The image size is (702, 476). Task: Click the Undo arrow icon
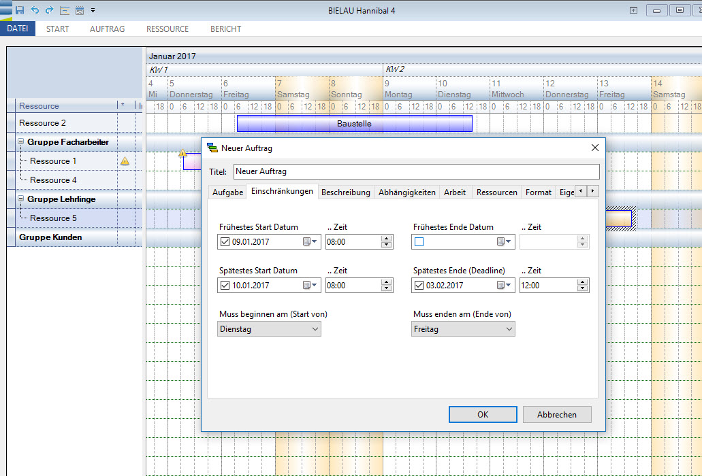(x=35, y=10)
